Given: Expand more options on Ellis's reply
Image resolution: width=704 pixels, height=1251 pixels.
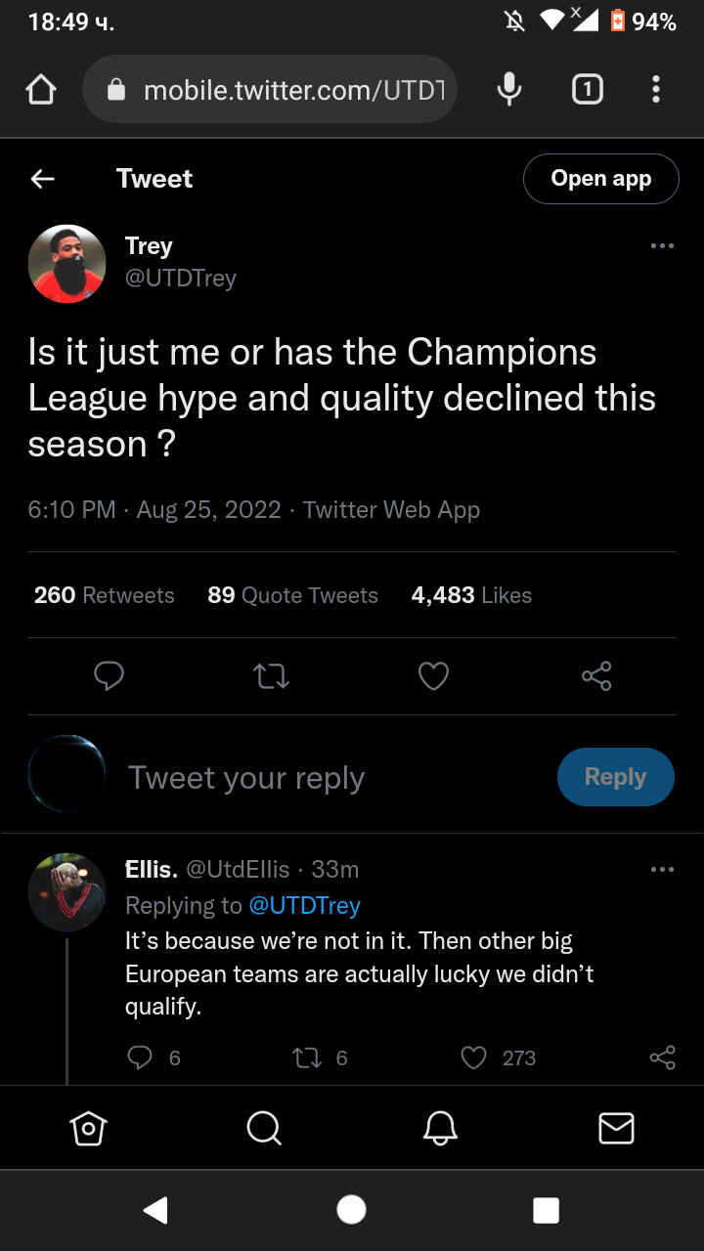Looking at the screenshot, I should click(x=662, y=869).
